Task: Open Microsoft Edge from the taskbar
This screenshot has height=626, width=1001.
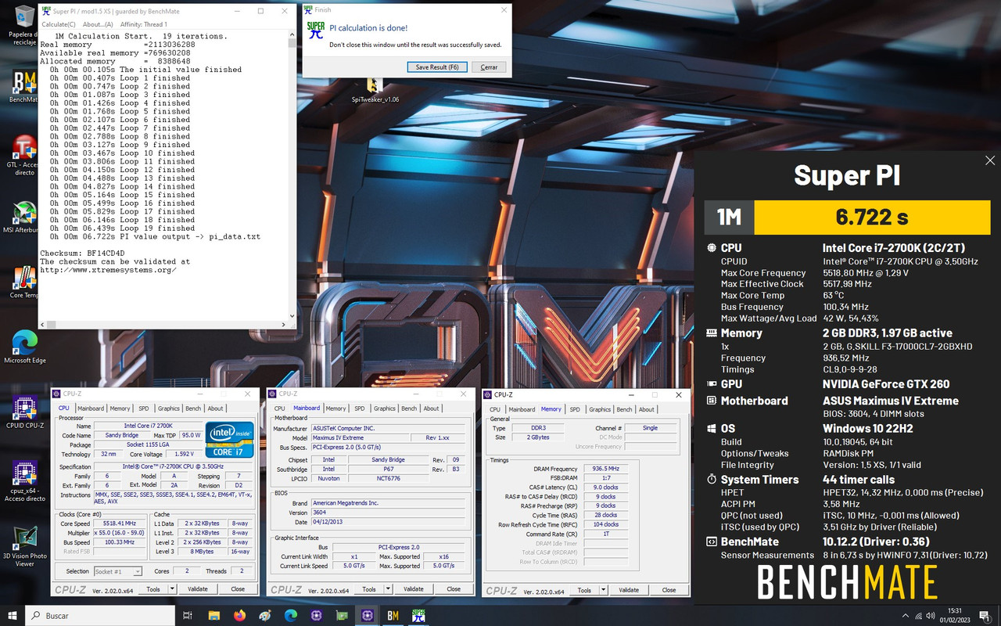Action: 290,616
